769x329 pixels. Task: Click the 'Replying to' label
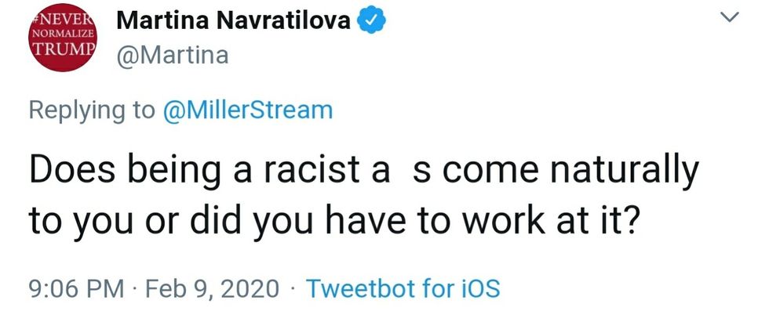pos(92,110)
